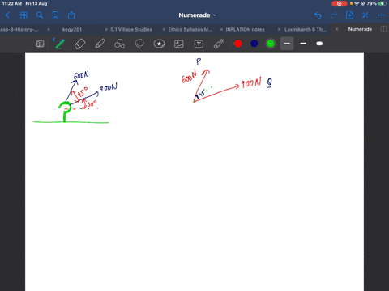
Task: Select the Pen tool
Action: (60, 44)
